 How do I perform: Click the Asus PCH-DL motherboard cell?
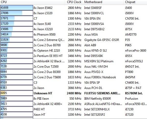[93, 88]
